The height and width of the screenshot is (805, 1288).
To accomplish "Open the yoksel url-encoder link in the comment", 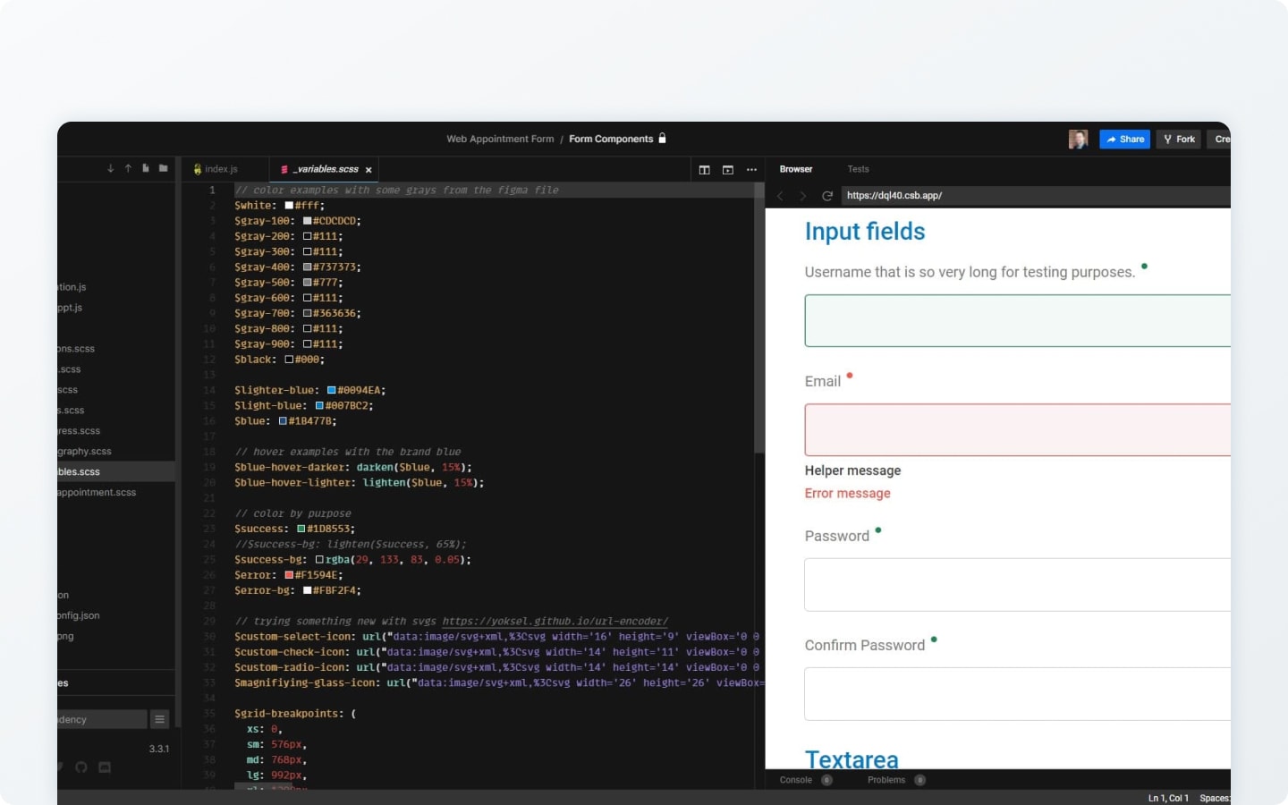I will (x=555, y=621).
